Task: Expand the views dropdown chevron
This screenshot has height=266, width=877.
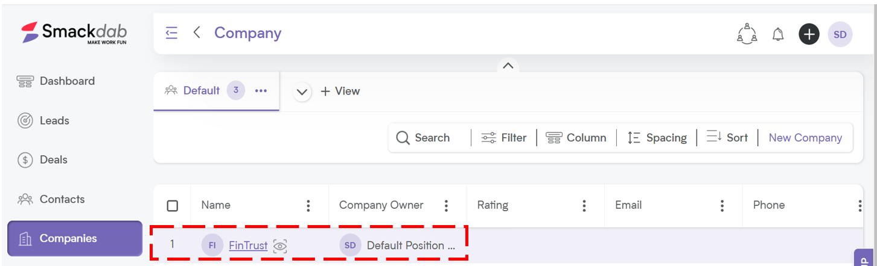Action: click(x=302, y=92)
